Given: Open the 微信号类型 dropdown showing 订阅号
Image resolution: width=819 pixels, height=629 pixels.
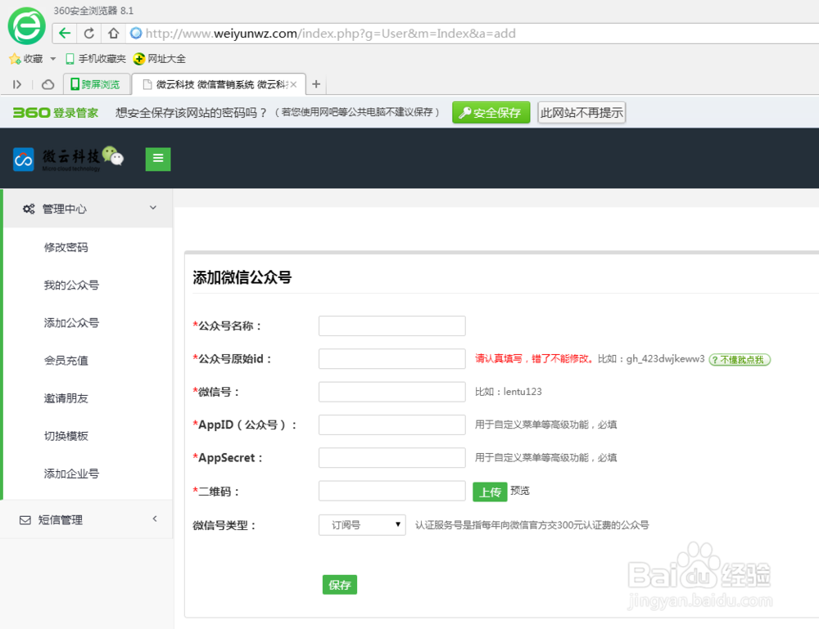Looking at the screenshot, I should pos(362,524).
